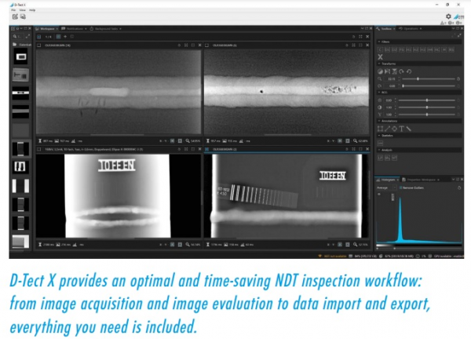Open the File menu

tap(13, 10)
